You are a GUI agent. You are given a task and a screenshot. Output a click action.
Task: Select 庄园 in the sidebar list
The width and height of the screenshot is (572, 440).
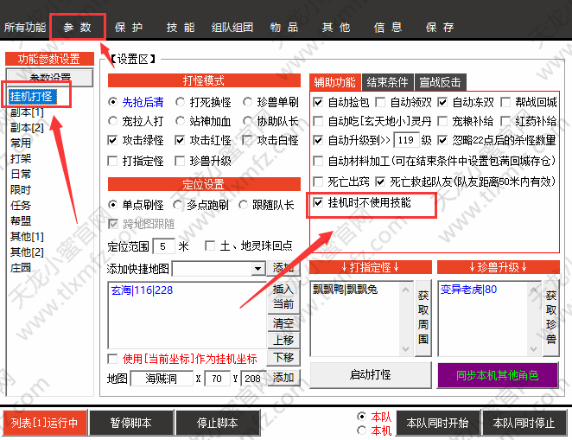point(21,267)
